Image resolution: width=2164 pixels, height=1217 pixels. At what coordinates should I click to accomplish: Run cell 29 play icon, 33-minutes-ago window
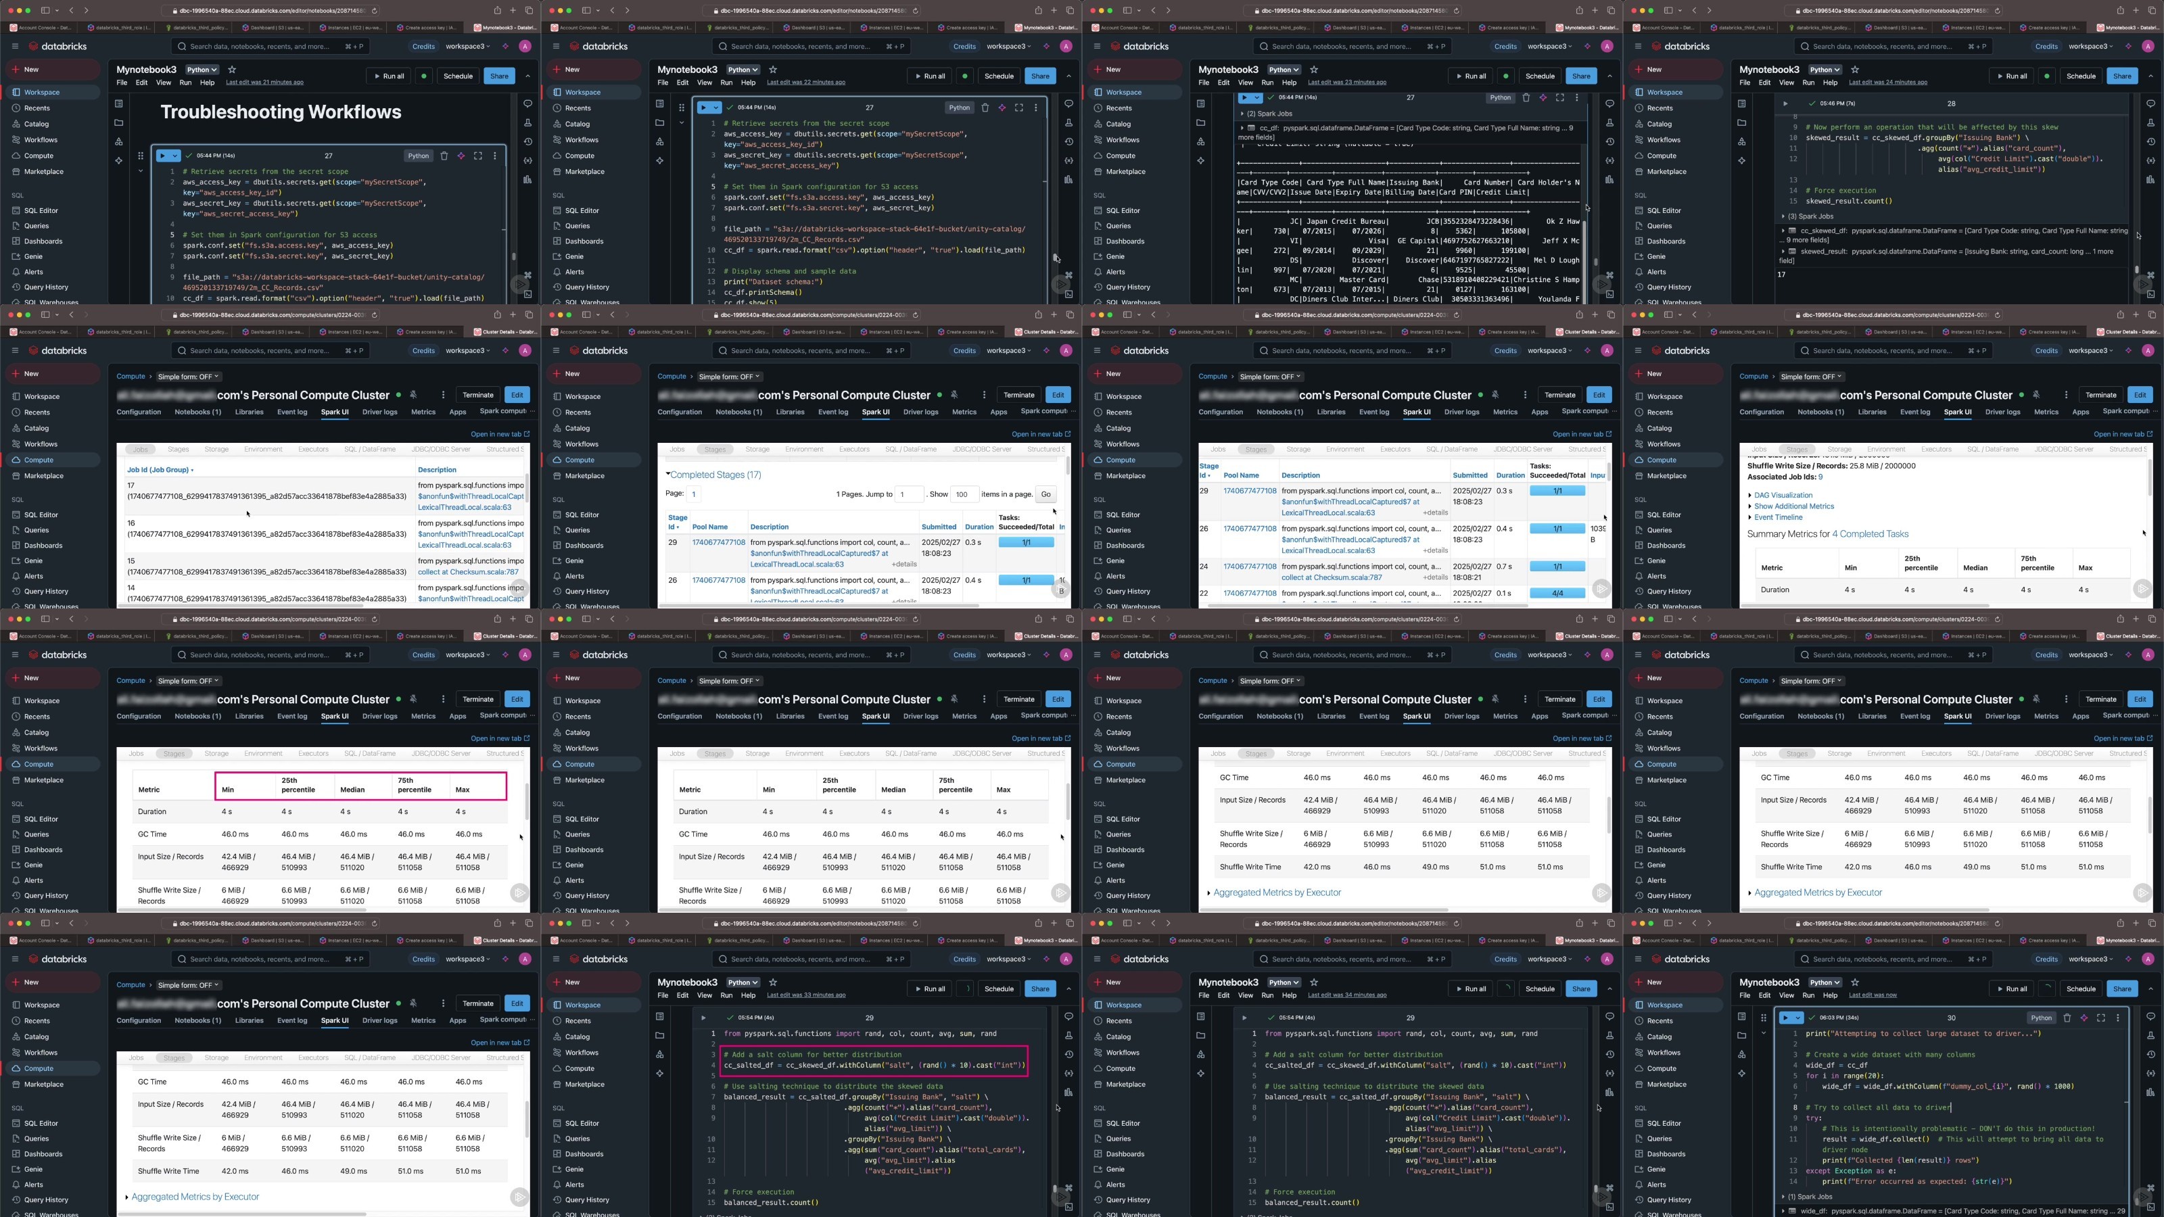pyautogui.click(x=703, y=1017)
